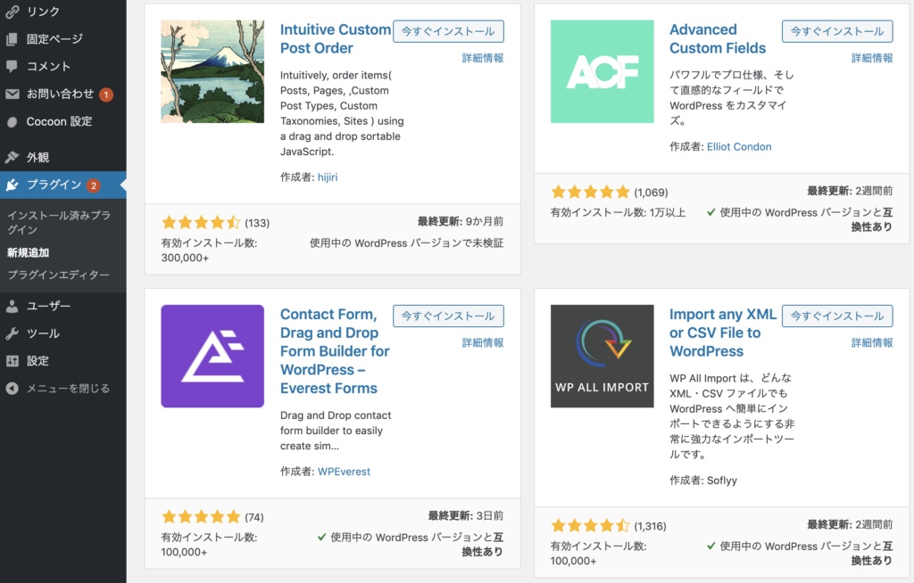Click the 300,000+ install count
914x583 pixels.
point(185,258)
